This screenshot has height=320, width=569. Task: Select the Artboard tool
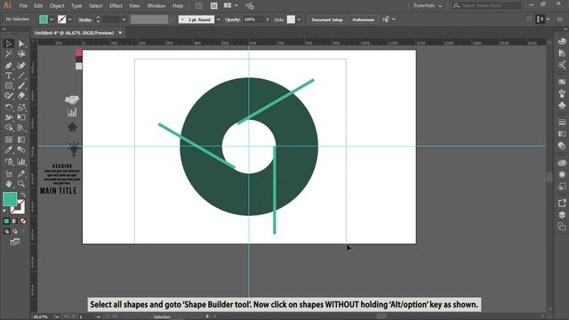point(9,174)
